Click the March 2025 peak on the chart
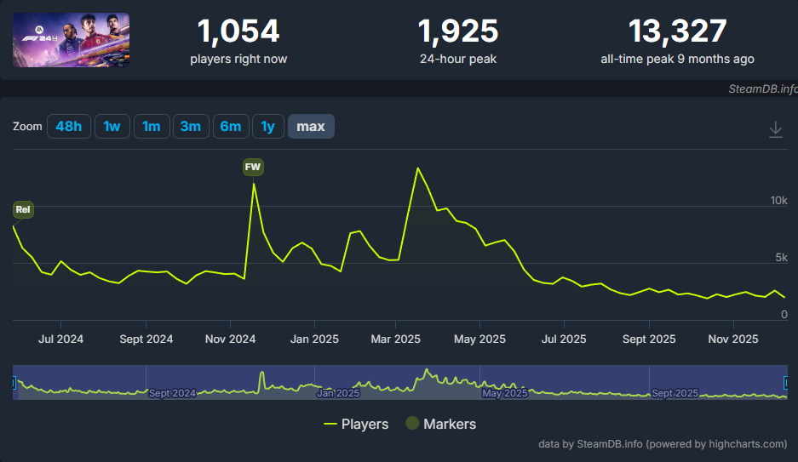This screenshot has height=462, width=798. click(417, 168)
